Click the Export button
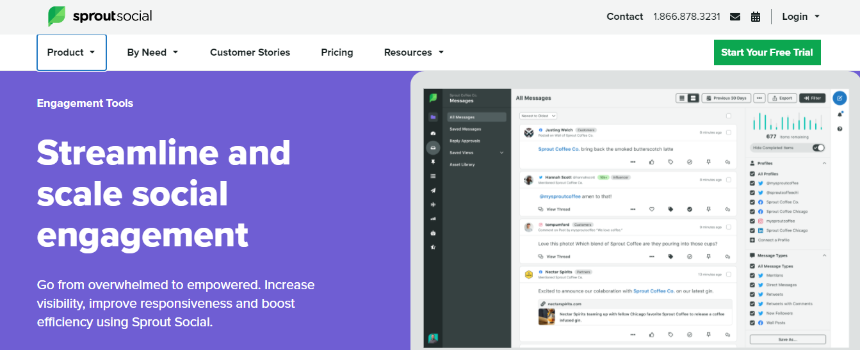The width and height of the screenshot is (860, 350). 783,98
